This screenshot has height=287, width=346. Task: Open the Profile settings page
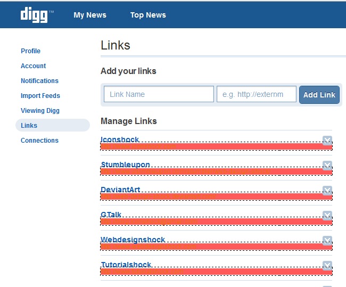[x=30, y=51]
